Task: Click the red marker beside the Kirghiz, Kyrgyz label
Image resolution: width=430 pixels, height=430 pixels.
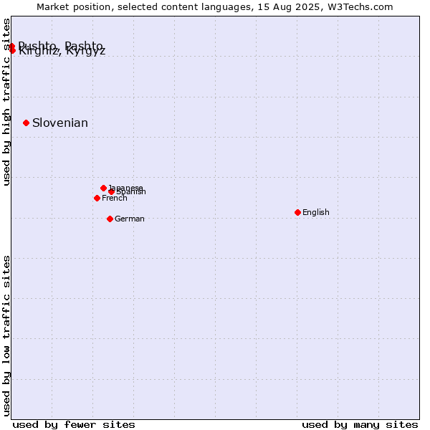Action: tap(13, 50)
